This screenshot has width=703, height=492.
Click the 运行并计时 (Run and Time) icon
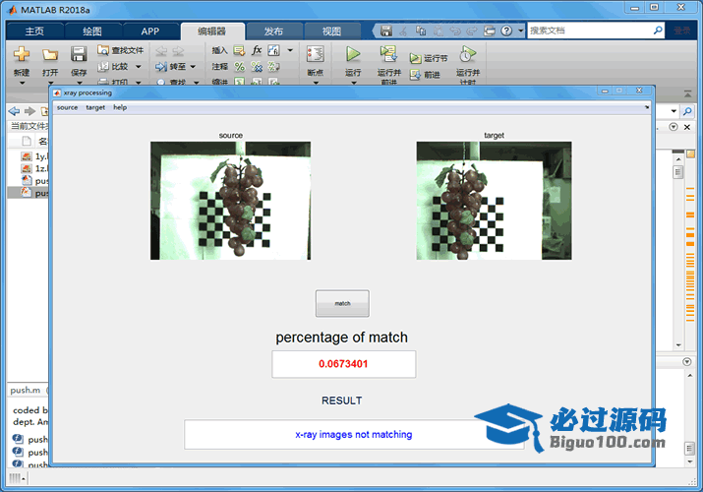(x=467, y=54)
